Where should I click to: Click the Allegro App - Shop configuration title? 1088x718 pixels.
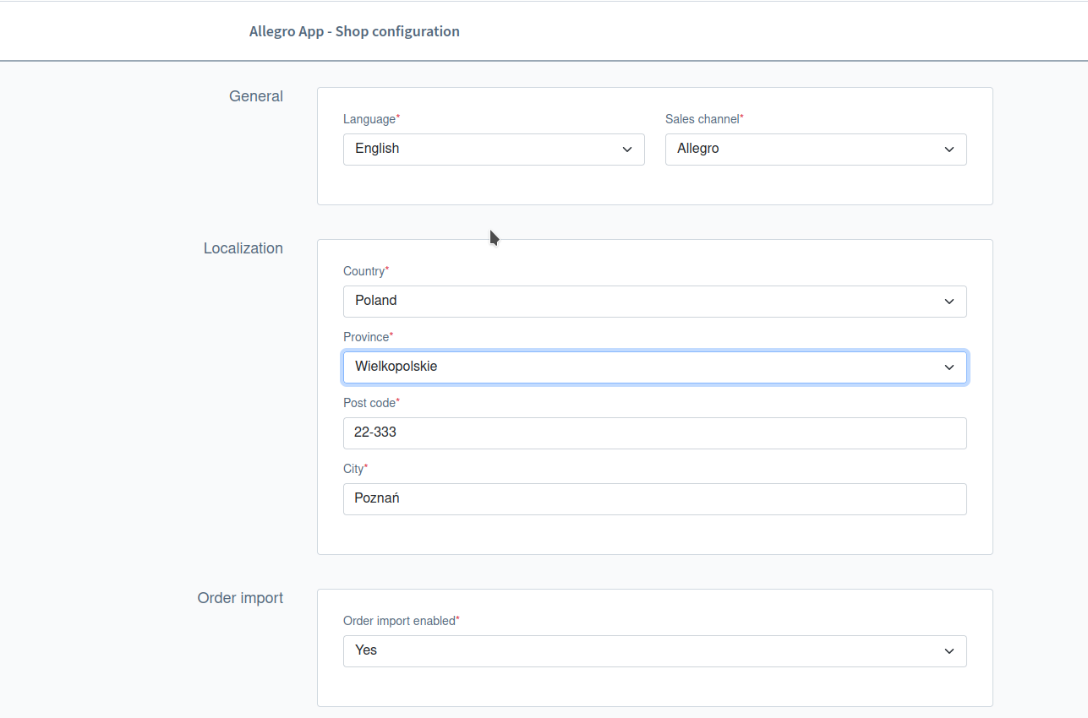pos(354,31)
